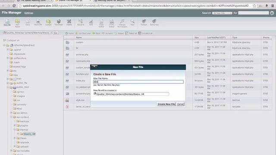
Task: Click the Search for text field
Action: (254, 13)
